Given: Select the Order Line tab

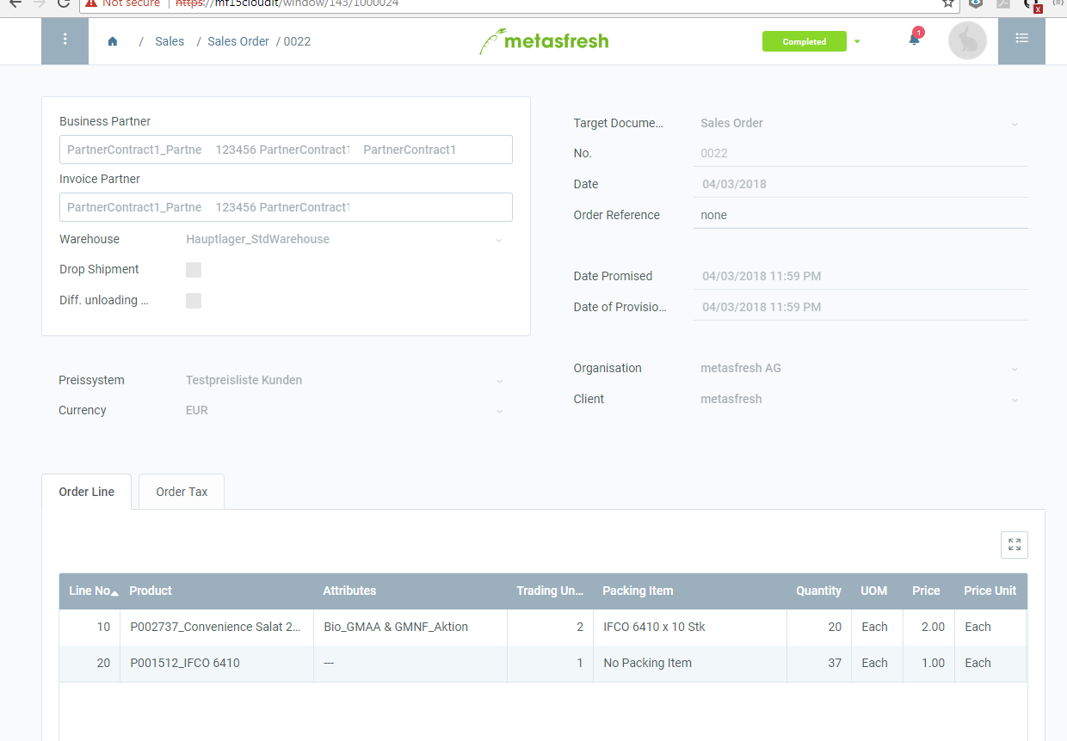Looking at the screenshot, I should (x=86, y=491).
